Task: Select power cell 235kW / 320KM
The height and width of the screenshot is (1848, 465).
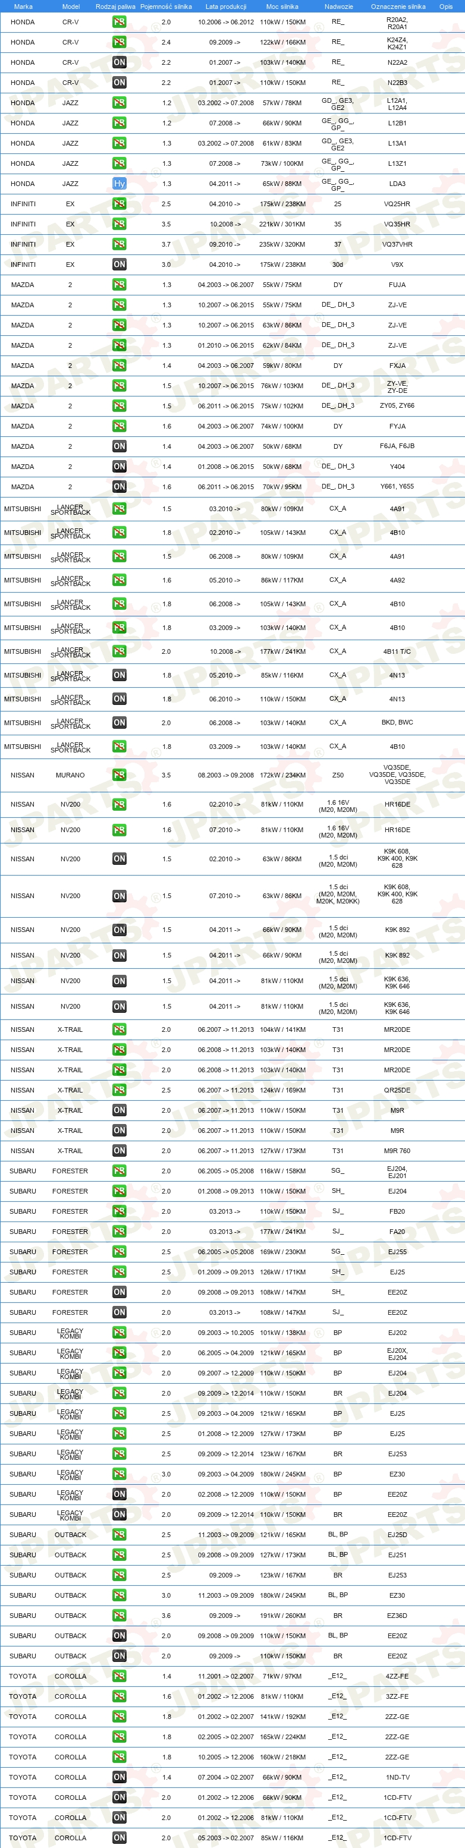Action: pyautogui.click(x=282, y=245)
